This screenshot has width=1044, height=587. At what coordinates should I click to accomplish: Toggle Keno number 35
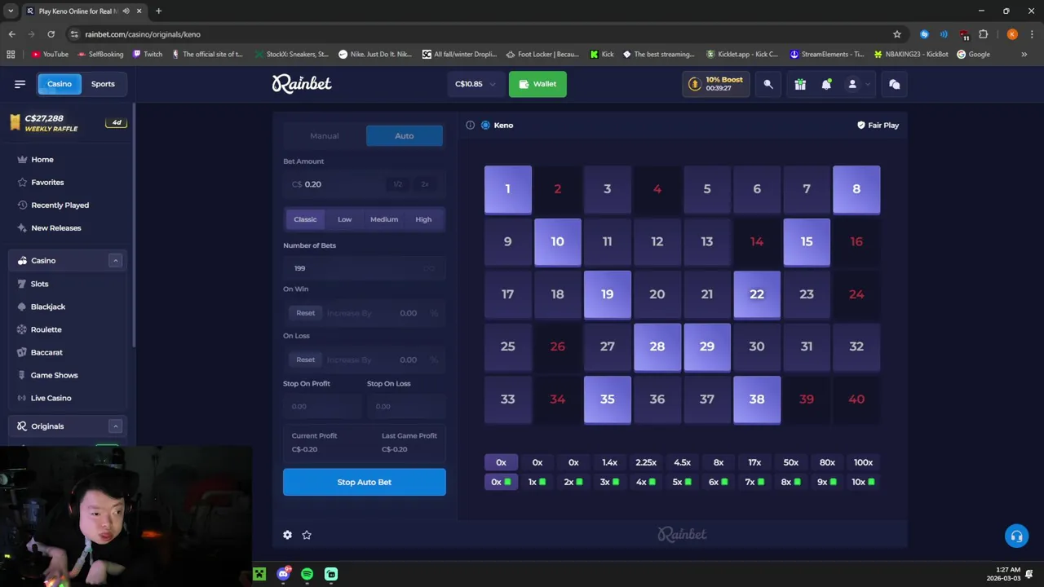click(x=607, y=399)
